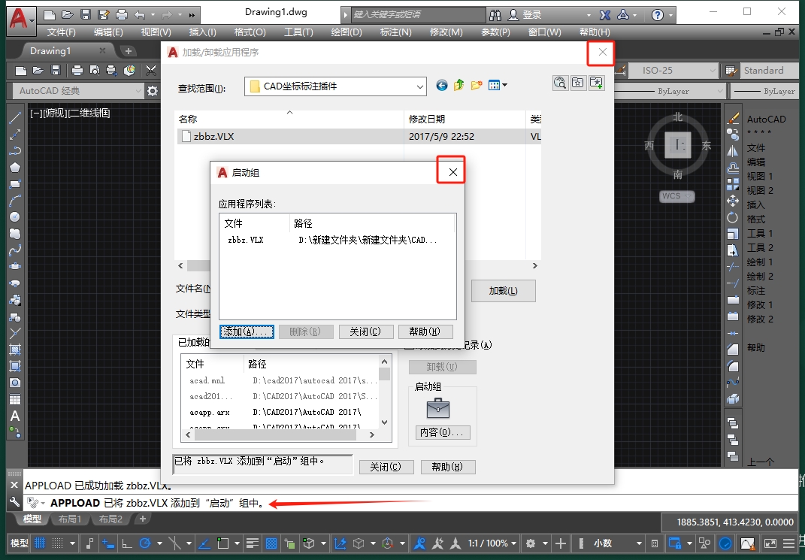805x560 pixels.
Task: Toggle polar tracking in status bar
Action: (x=144, y=543)
